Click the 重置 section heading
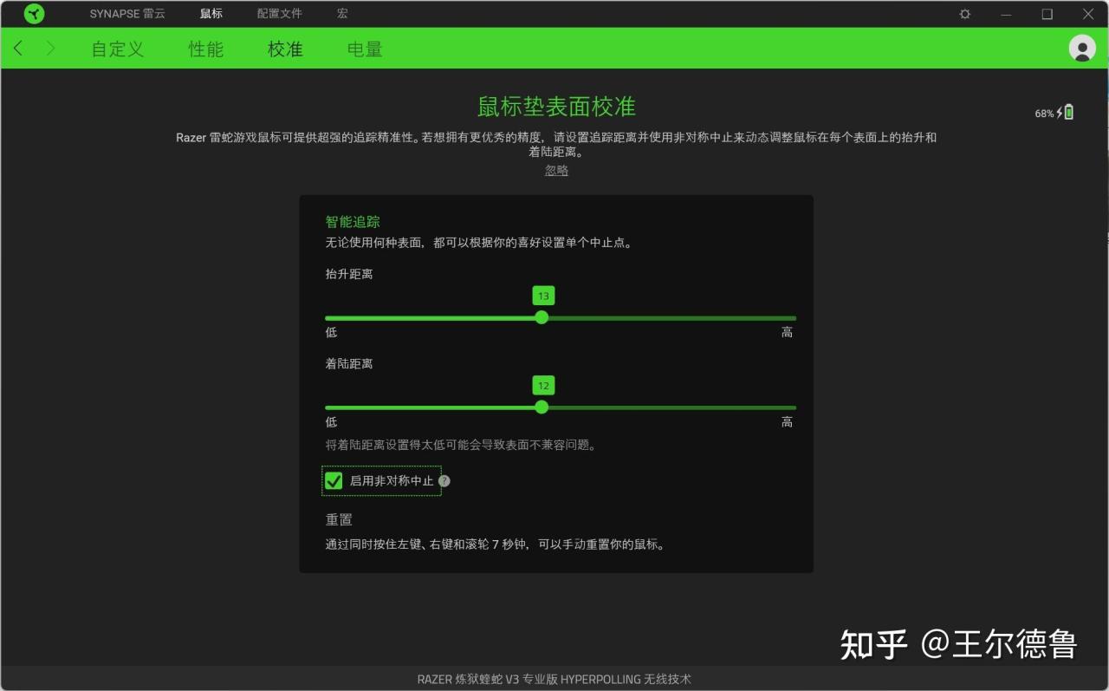The image size is (1109, 691). 339,520
